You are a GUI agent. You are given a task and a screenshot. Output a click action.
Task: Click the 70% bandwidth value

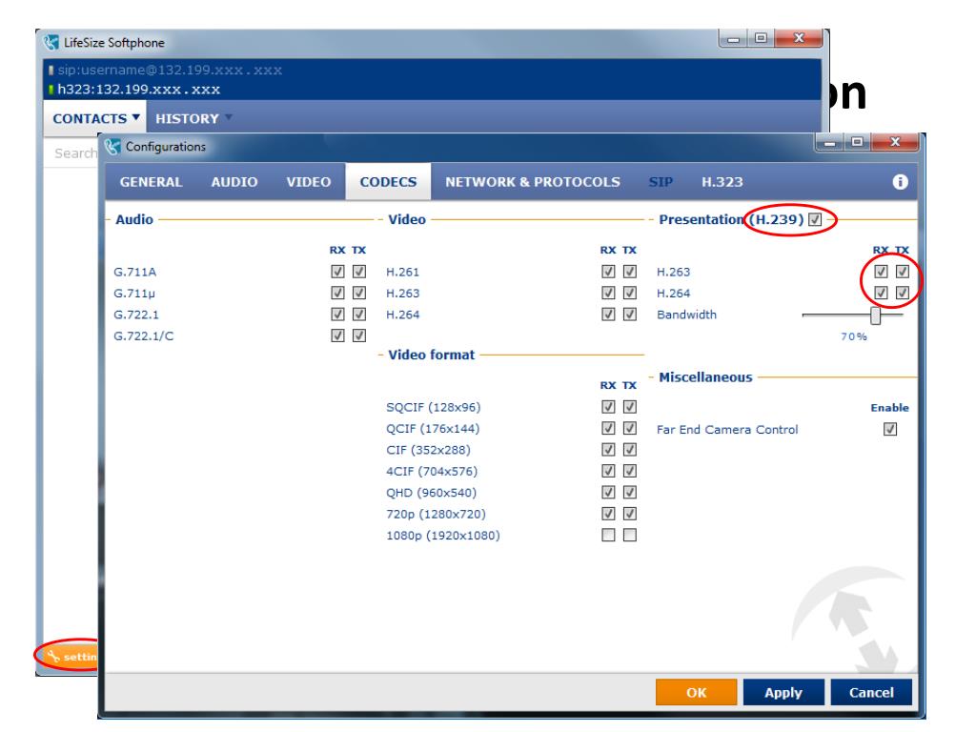click(x=853, y=336)
